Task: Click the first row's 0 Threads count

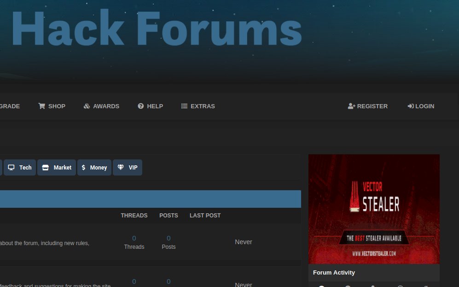Action: [x=134, y=242]
